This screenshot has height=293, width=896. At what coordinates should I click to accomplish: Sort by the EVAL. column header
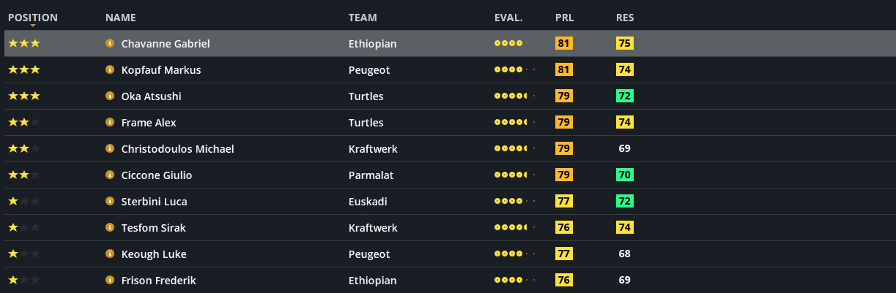pyautogui.click(x=508, y=18)
